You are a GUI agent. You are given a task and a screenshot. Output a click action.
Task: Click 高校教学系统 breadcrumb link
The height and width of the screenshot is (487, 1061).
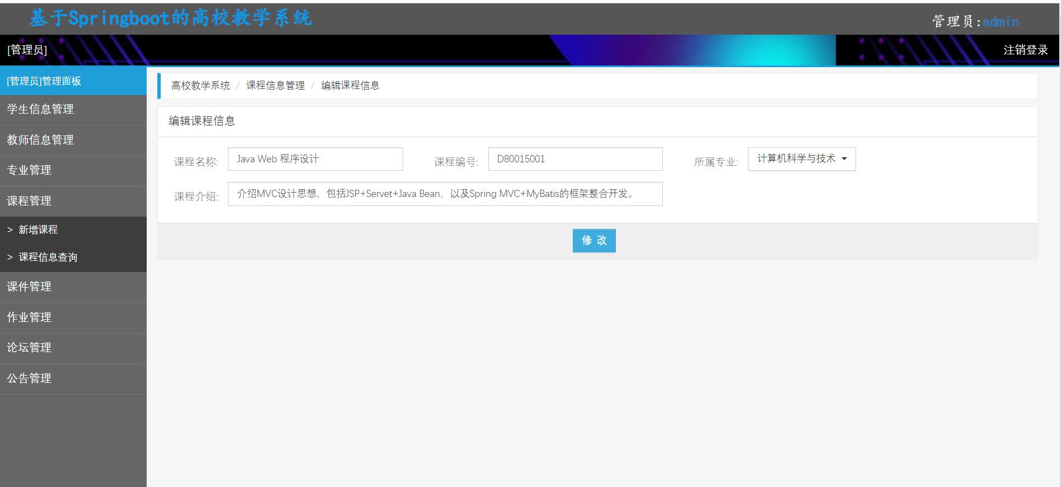[200, 86]
